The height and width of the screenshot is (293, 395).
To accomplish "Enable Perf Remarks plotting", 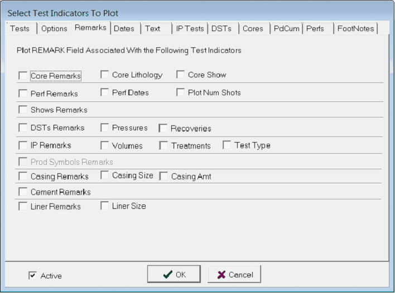I will pyautogui.click(x=23, y=94).
